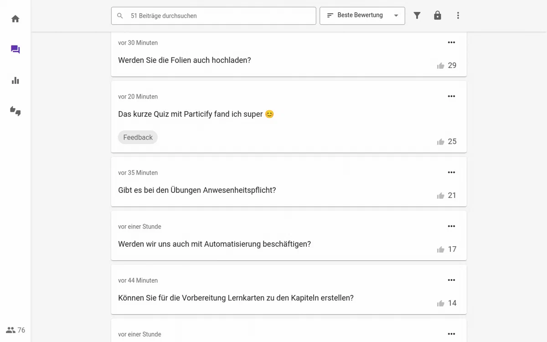Upvote the Anwesenheitspflicht question
Viewport: 547px width, 342px height.
point(441,196)
